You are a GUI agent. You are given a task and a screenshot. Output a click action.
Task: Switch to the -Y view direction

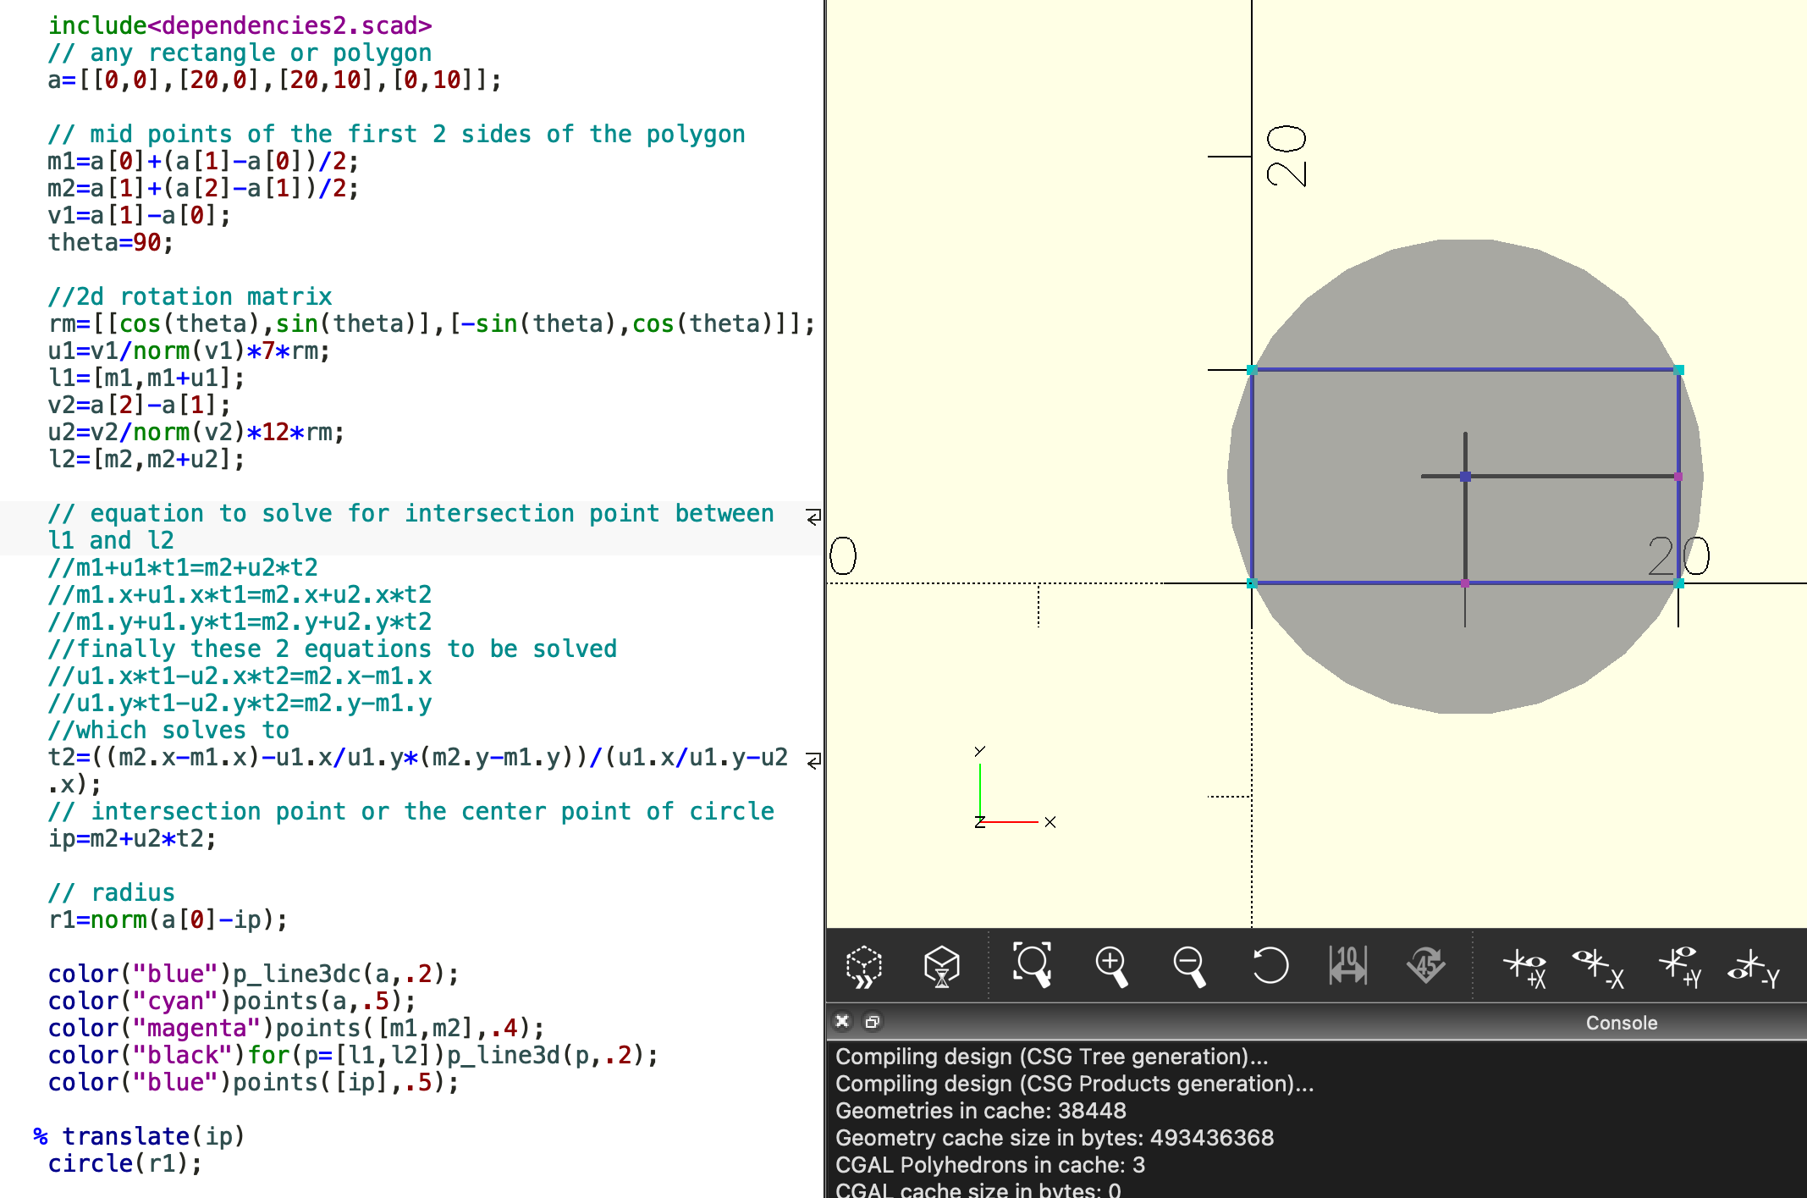click(x=1754, y=966)
